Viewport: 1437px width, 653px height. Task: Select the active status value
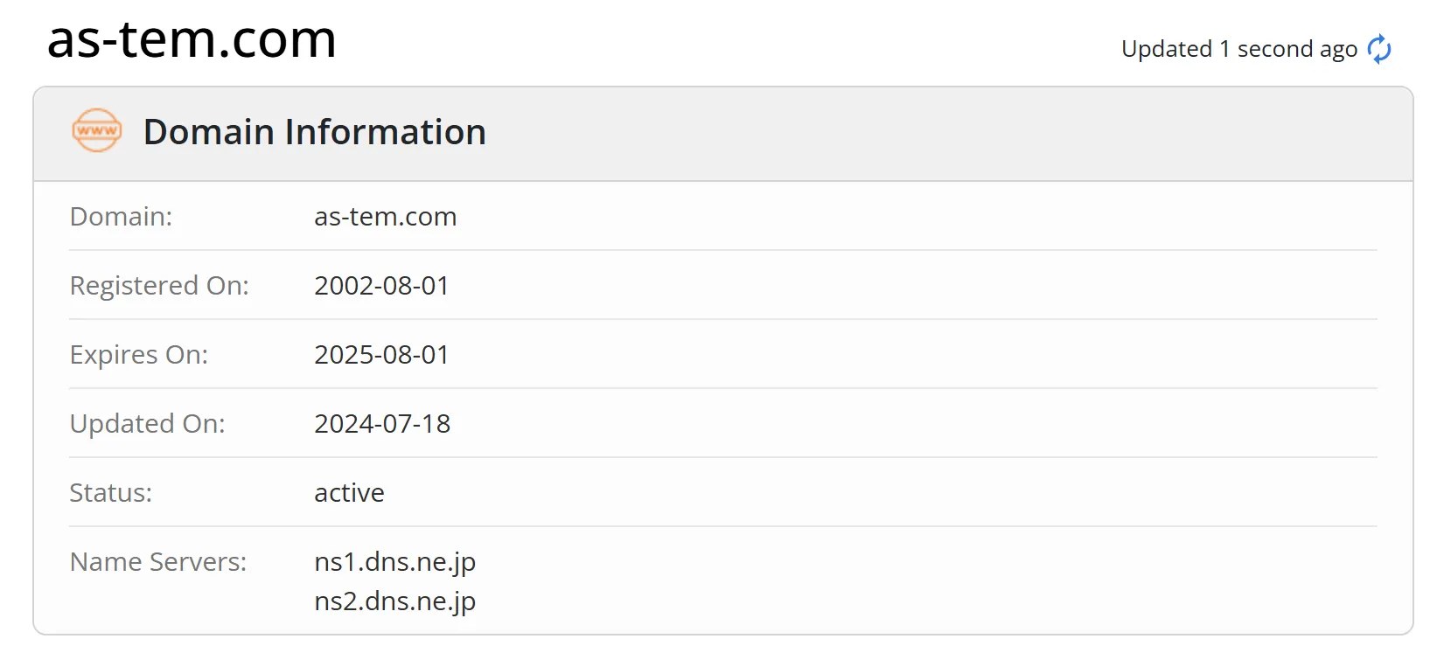coord(349,492)
